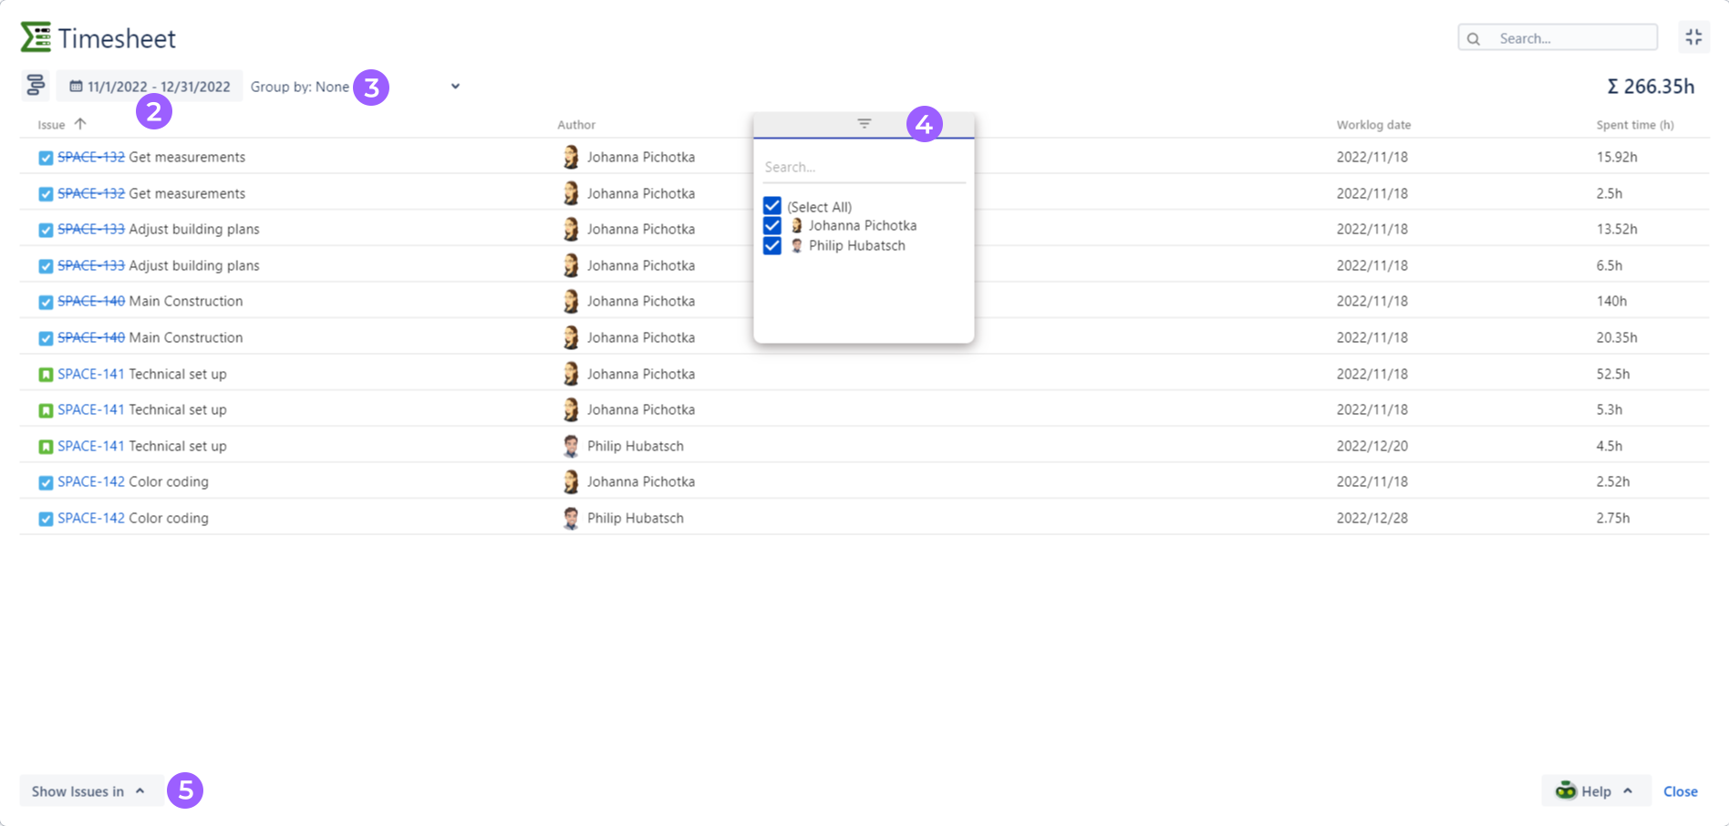The image size is (1729, 826).
Task: Click the filter funnel icon in the Author popup
Action: tap(863, 123)
